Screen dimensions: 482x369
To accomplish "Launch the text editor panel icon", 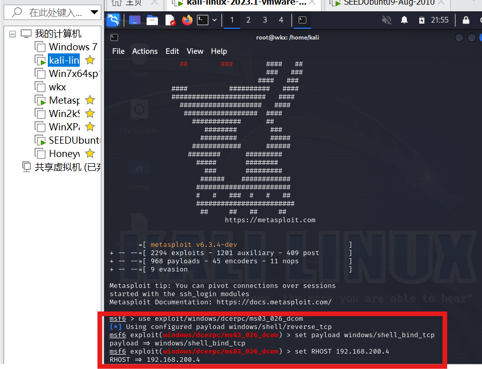I will (x=170, y=20).
